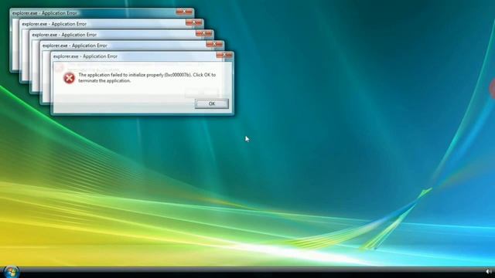
Task: Open the Windows Start orb
Action: (x=12, y=272)
